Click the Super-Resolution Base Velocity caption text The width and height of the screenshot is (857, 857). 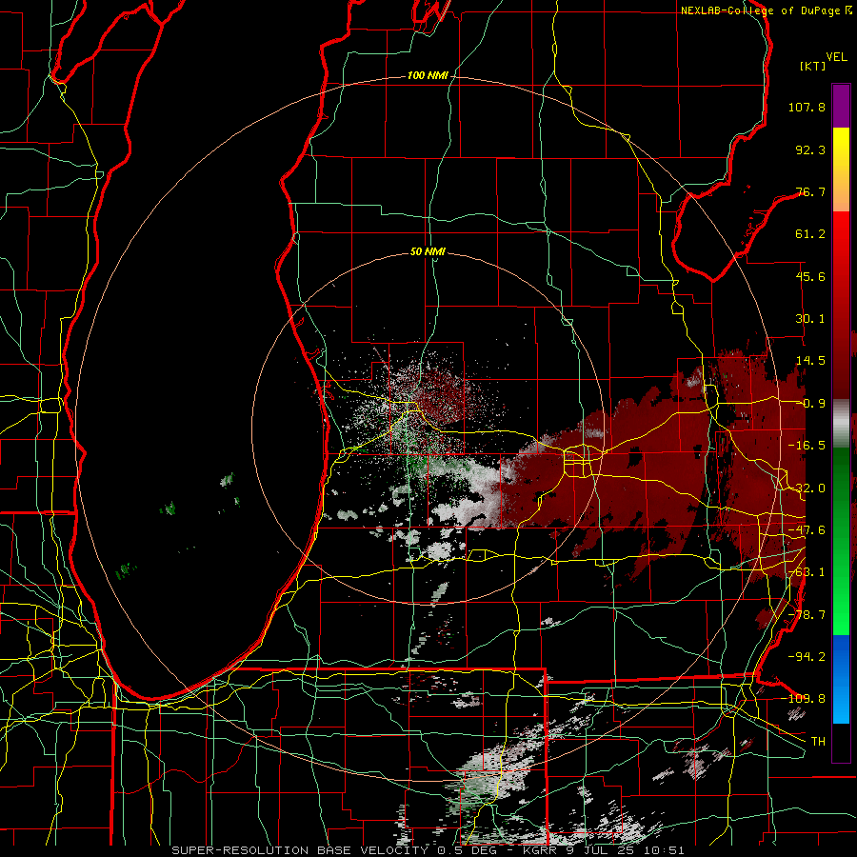[428, 850]
